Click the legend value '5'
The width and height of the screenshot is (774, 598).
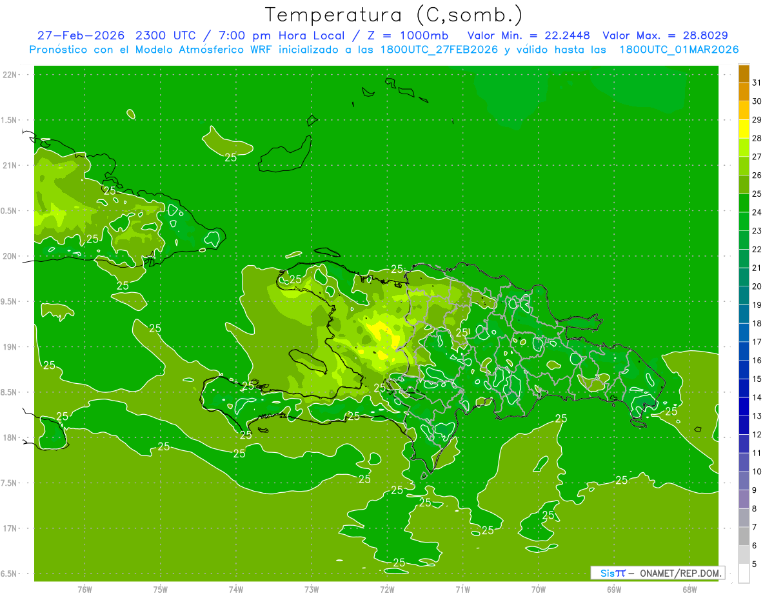[x=755, y=564]
